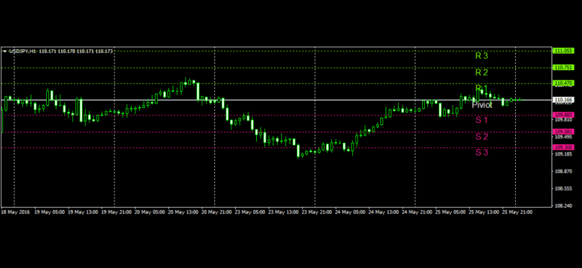
Task: Select the S 2 support label
Action: click(482, 137)
